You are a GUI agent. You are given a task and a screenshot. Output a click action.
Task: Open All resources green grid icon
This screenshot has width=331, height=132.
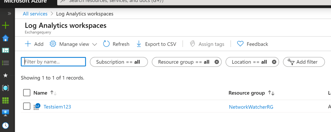click(x=5, y=100)
